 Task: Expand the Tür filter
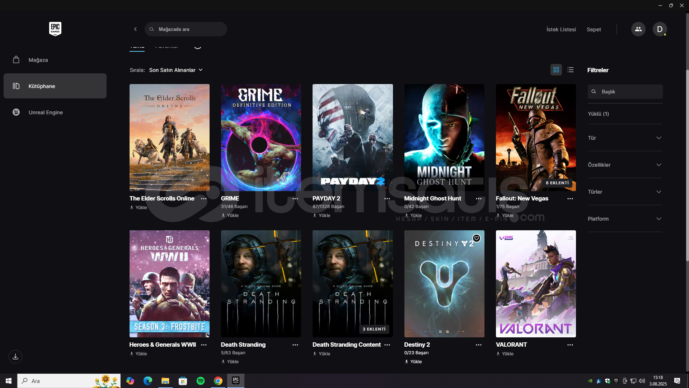coord(625,138)
